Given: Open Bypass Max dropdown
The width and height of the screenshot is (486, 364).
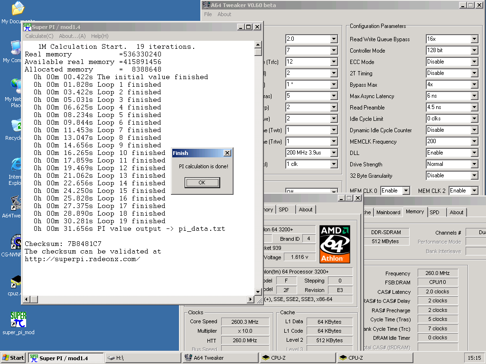Looking at the screenshot, I should [x=474, y=84].
